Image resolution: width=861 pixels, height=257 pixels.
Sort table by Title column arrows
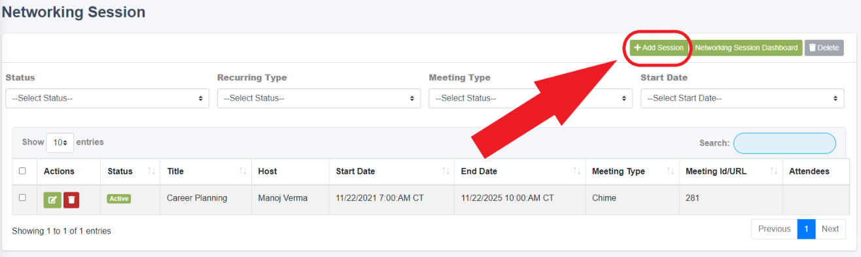[243, 171]
